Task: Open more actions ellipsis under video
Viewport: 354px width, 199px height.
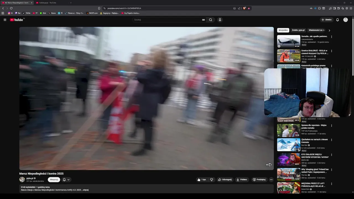Action: tap(271, 179)
